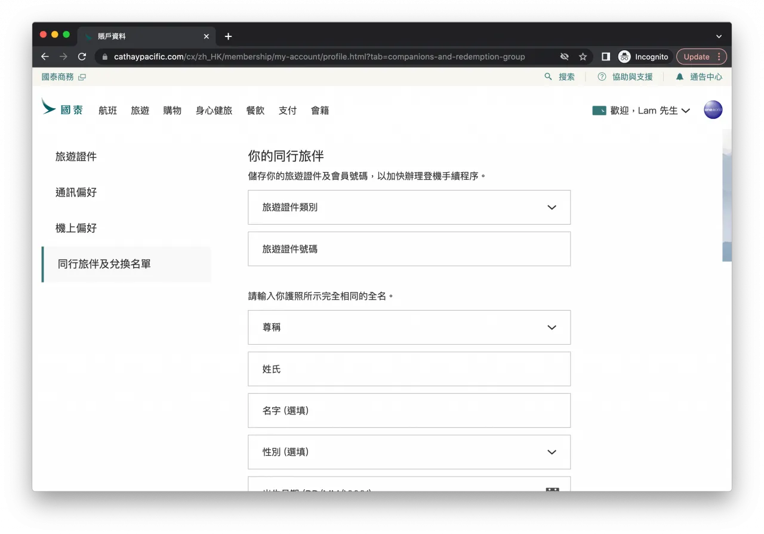Open the 航班 menu in navigation
The height and width of the screenshot is (534, 764).
pyautogui.click(x=108, y=111)
